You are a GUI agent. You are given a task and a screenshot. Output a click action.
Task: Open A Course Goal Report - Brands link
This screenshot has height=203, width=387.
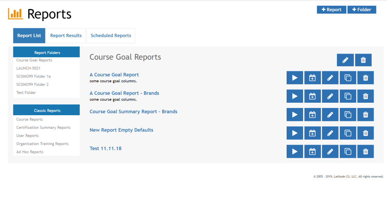pos(124,93)
